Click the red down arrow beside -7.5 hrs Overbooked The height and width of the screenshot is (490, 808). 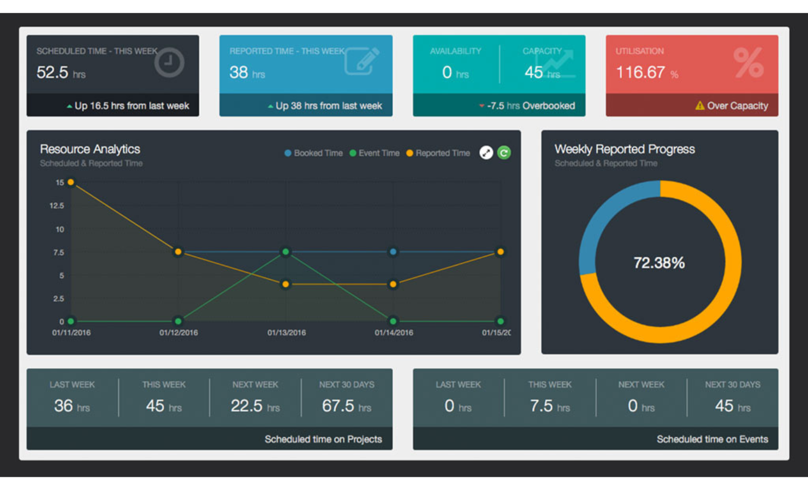482,106
